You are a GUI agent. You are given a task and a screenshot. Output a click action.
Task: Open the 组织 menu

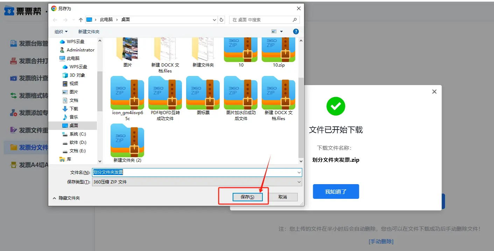(61, 32)
